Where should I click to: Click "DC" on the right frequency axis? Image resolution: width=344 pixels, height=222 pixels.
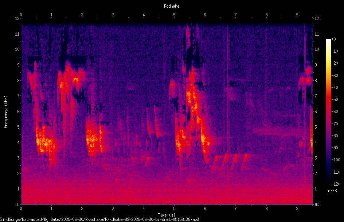[x=317, y=204]
